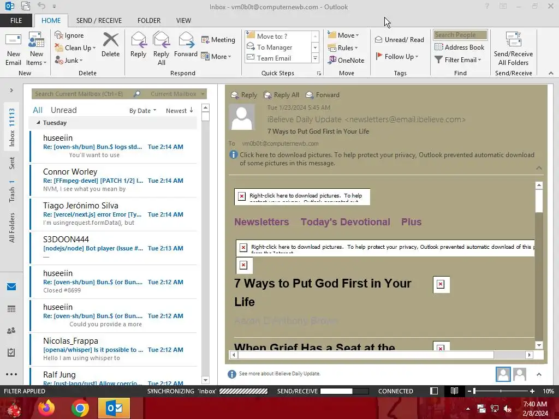Viewport: 559px width, 419px height.
Task: Click Reply in the reading pane
Action: coord(244,95)
